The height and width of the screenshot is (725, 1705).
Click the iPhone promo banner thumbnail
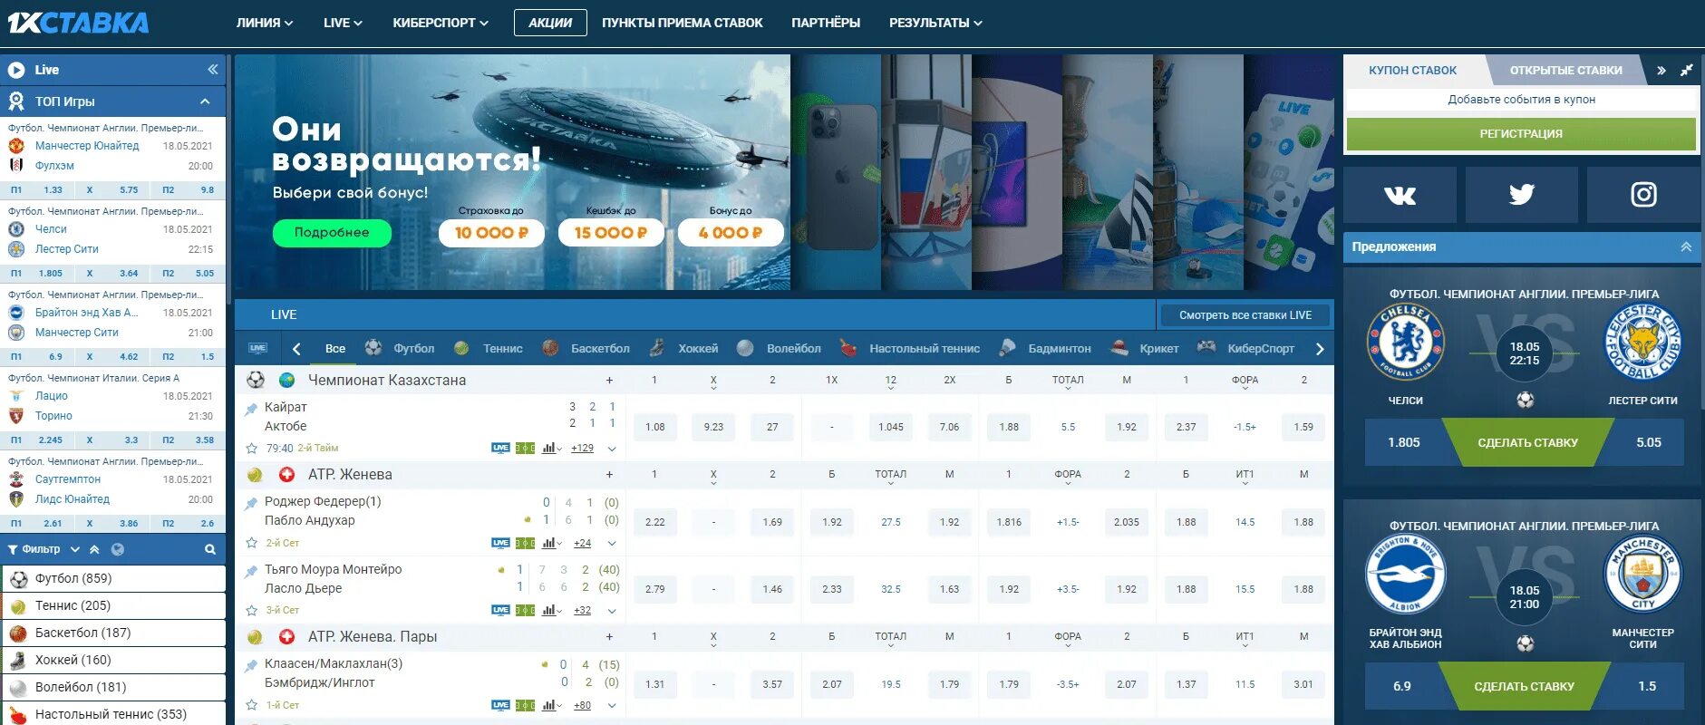(836, 172)
